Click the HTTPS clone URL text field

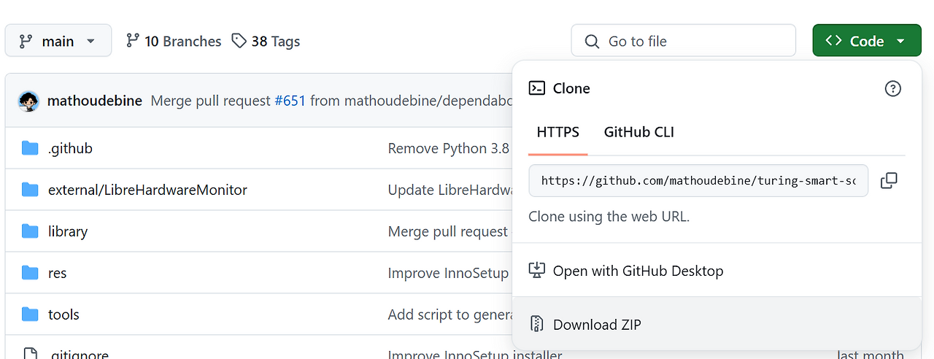pos(698,180)
